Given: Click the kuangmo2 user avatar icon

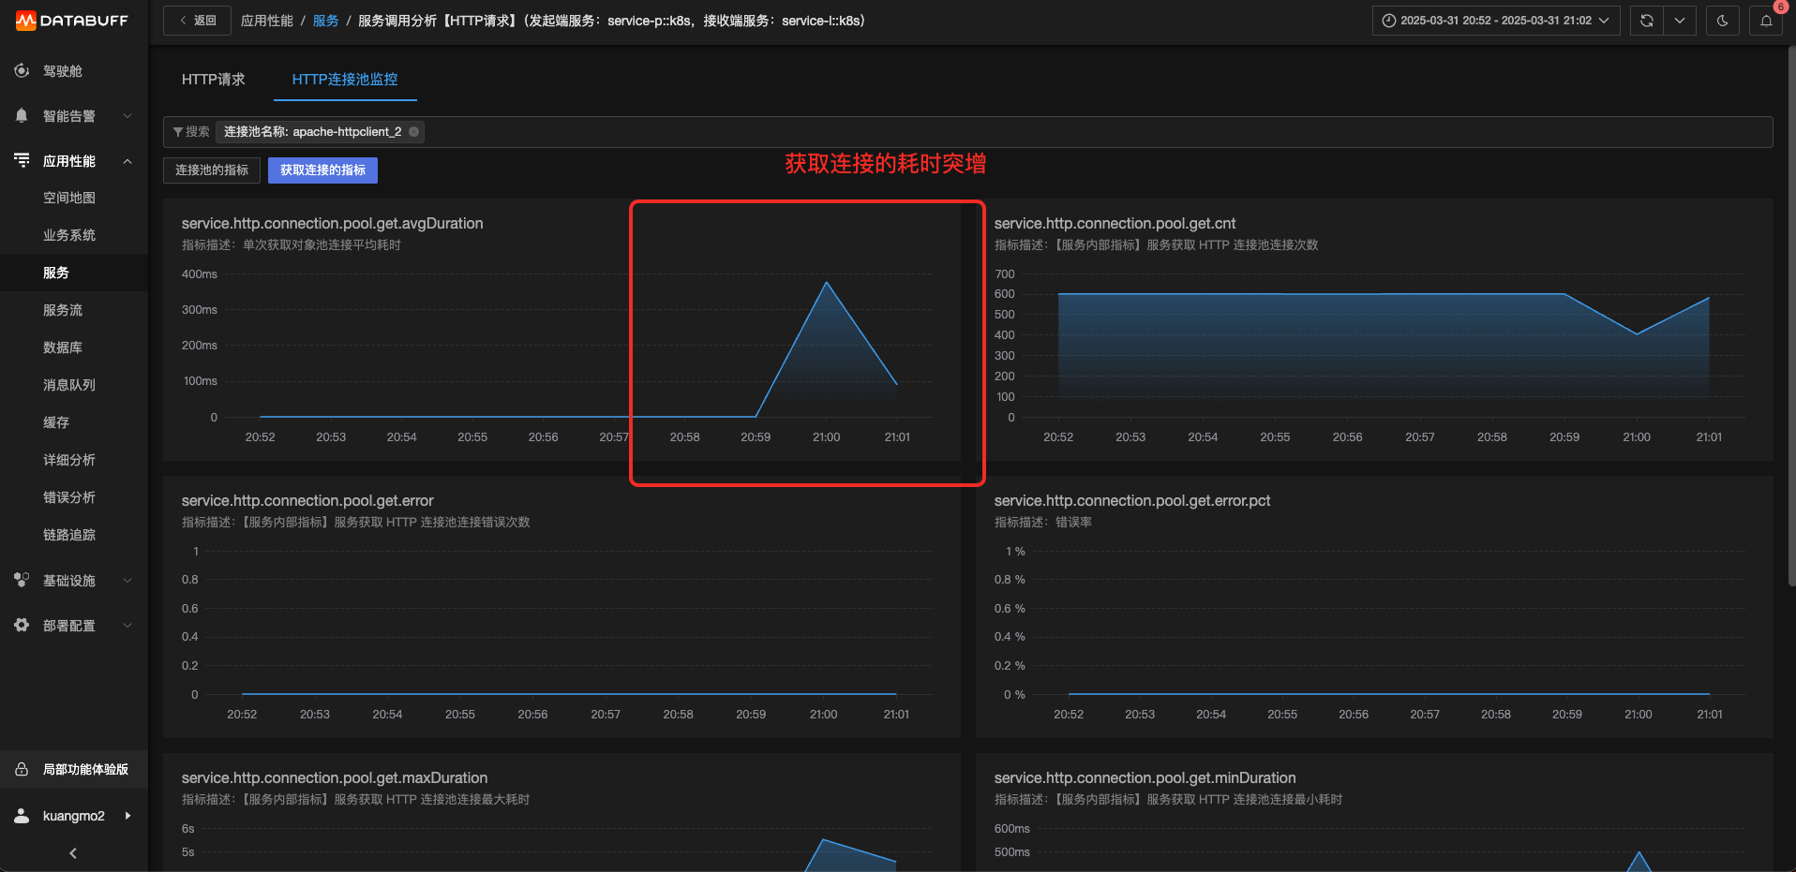Looking at the screenshot, I should 22,816.
